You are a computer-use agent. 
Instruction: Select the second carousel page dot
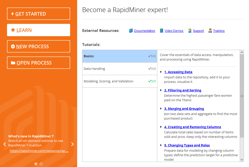[x=41, y=164]
